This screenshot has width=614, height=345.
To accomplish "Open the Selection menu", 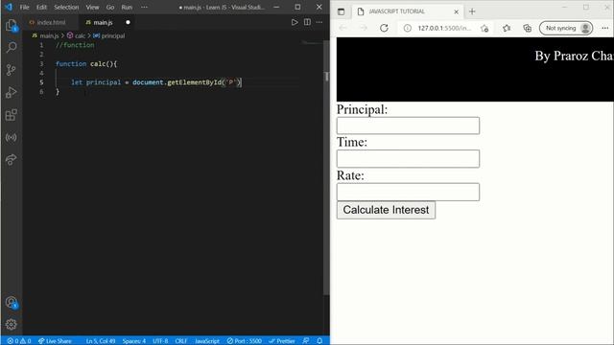I will 66,7.
